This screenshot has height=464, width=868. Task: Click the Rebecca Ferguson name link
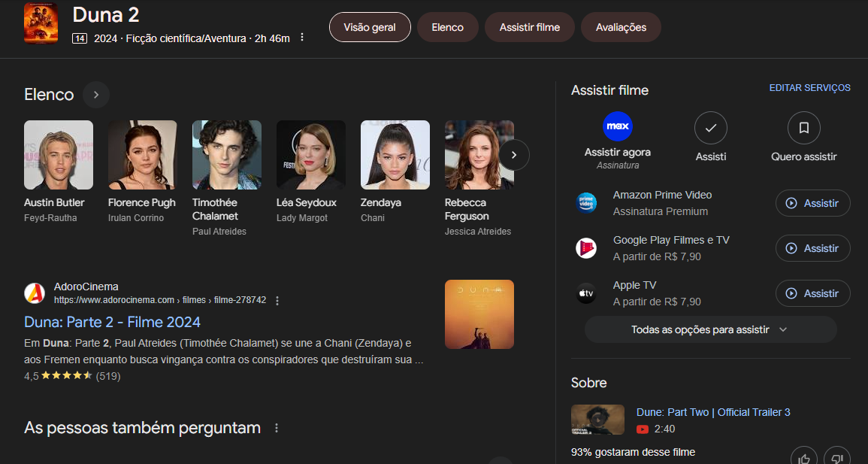click(467, 209)
